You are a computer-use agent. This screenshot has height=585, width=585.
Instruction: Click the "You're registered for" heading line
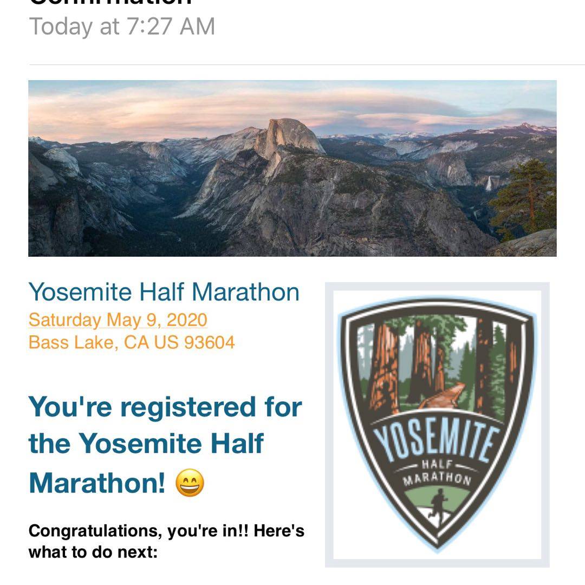[x=165, y=407]
